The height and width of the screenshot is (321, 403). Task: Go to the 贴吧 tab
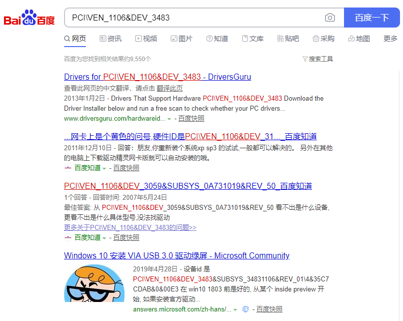click(x=288, y=39)
